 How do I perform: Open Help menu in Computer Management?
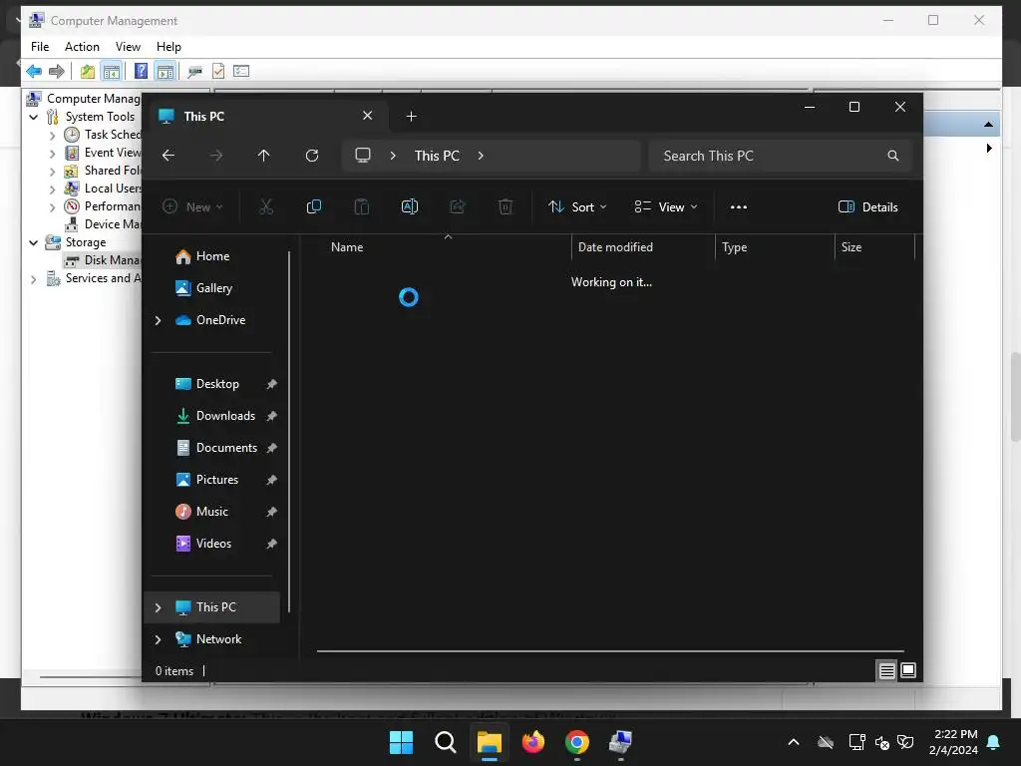(169, 47)
